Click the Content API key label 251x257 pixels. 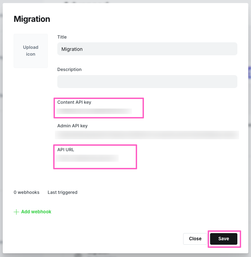(74, 102)
